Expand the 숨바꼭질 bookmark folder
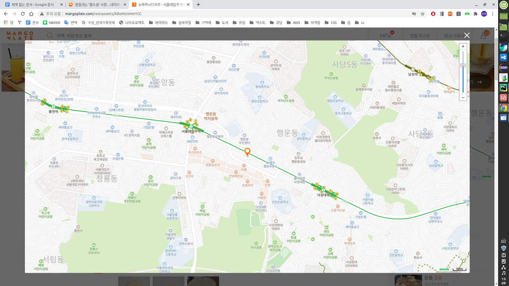 pyautogui.click(x=181, y=23)
